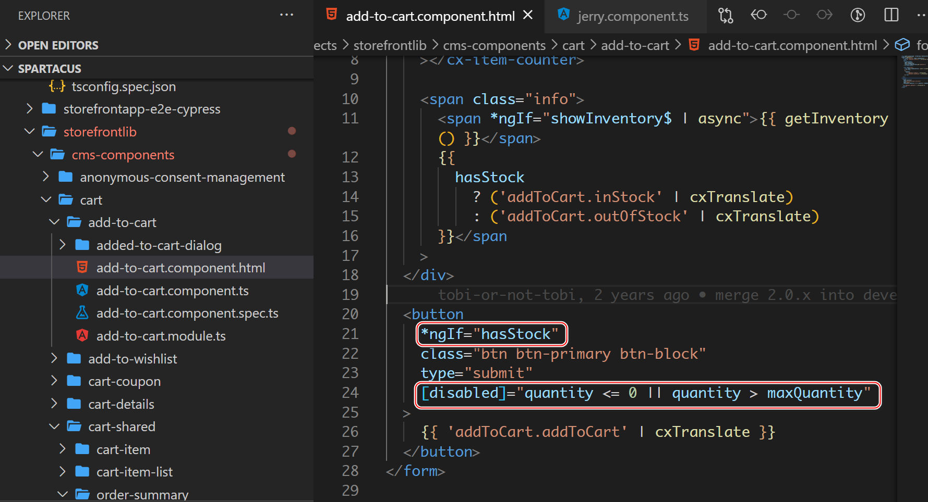Open tsconfig.spec.json file

point(124,86)
